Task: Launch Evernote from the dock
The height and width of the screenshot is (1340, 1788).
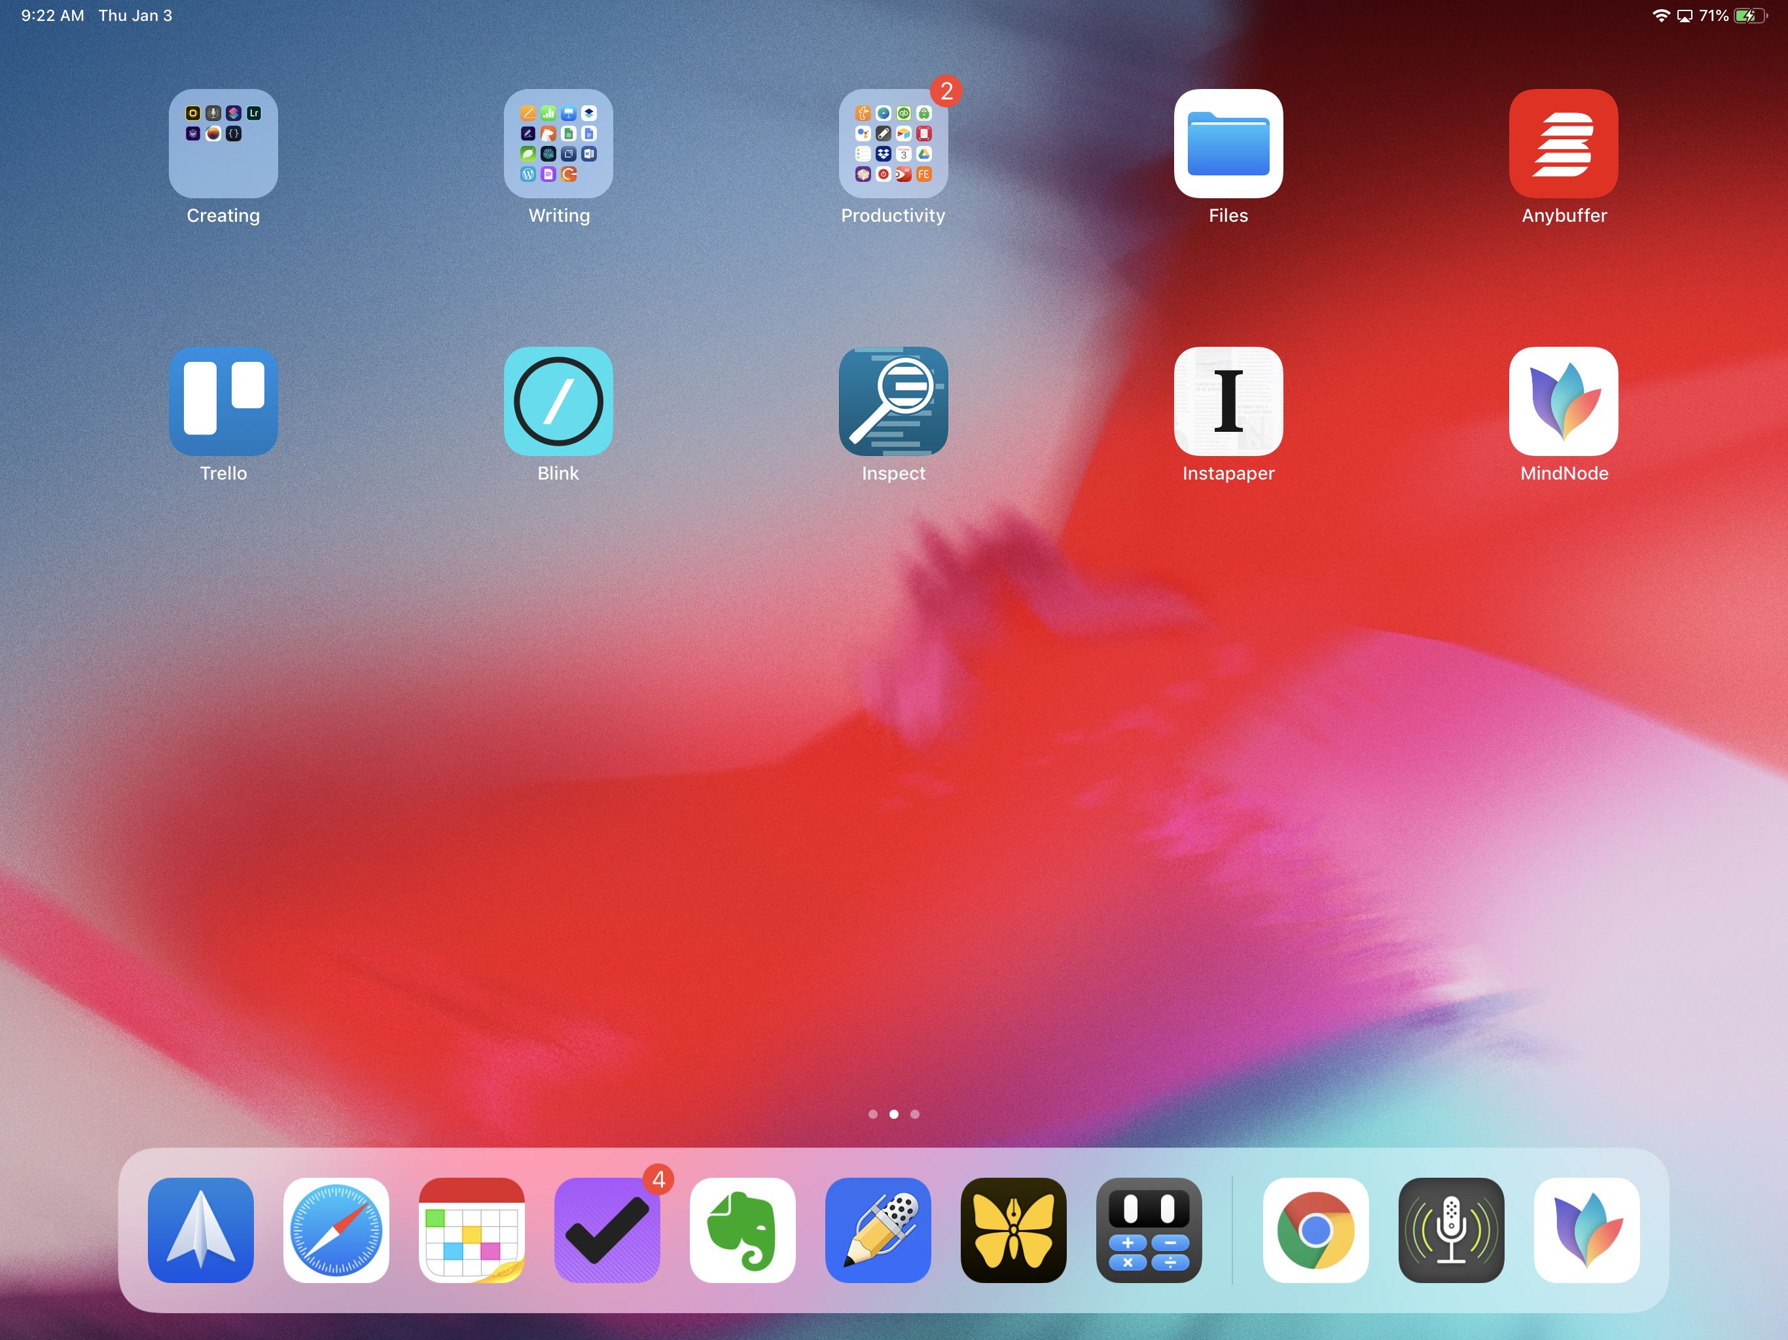Action: click(743, 1230)
